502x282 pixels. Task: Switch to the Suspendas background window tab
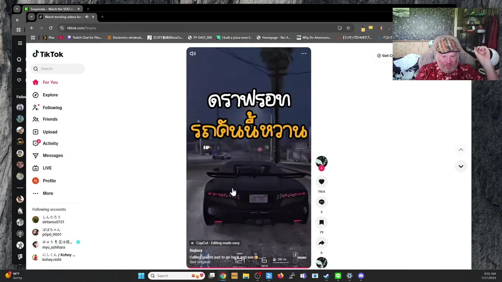tap(52, 9)
